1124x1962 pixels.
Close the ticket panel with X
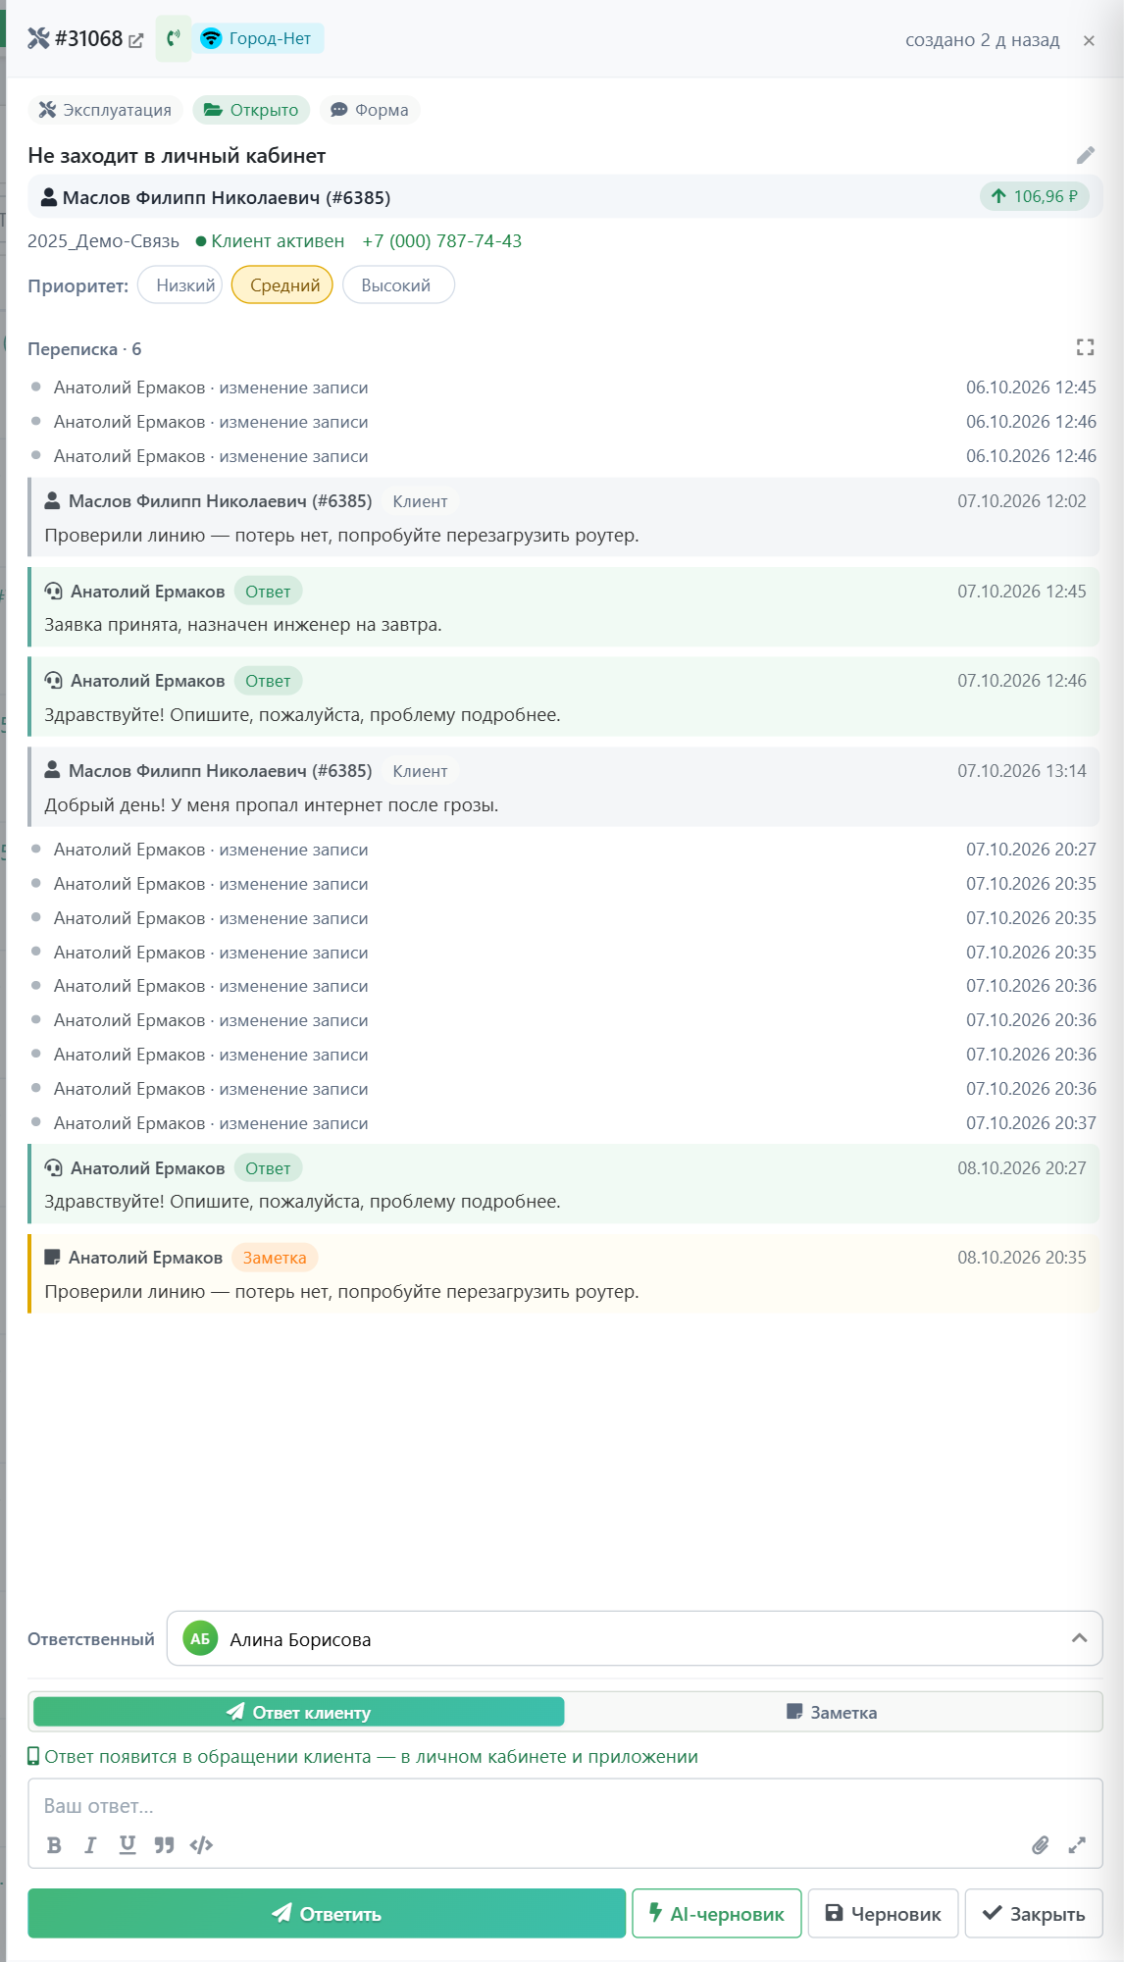click(1089, 40)
